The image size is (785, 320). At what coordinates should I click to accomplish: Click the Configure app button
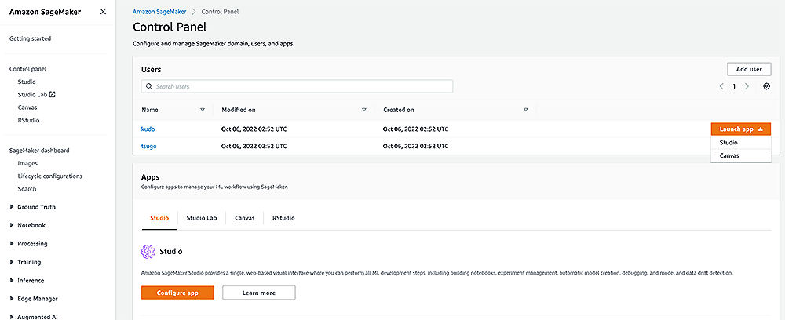tap(177, 293)
